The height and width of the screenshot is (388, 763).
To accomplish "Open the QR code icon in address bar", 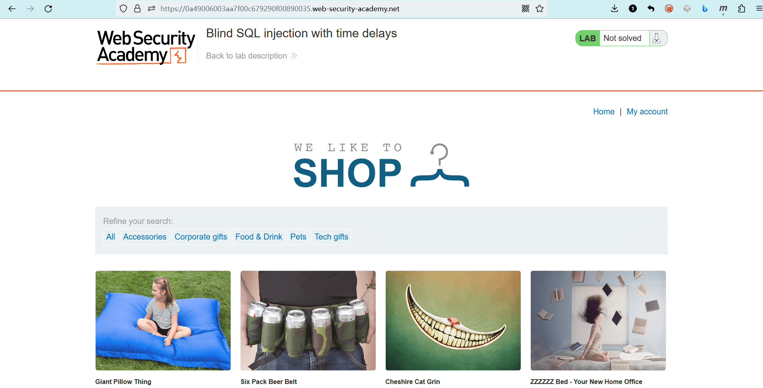I will pos(526,9).
